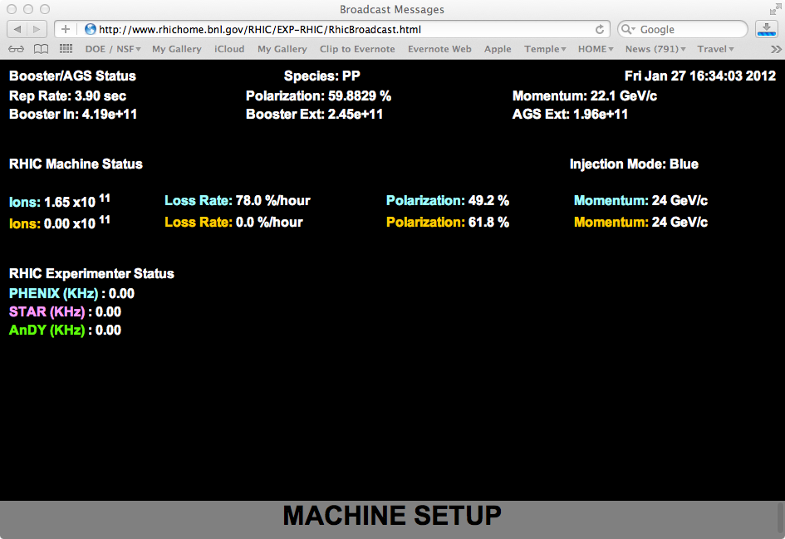The image size is (785, 539).
Task: Click Injection Mode: Blue text
Action: [634, 164]
